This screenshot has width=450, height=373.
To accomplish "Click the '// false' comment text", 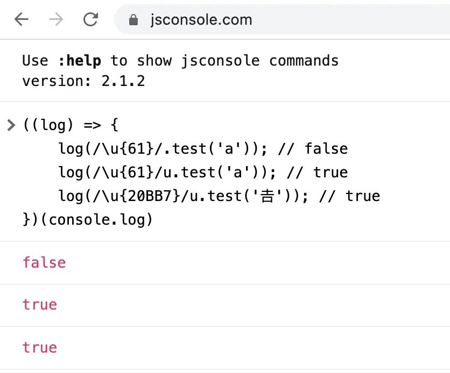I will click(313, 149).
